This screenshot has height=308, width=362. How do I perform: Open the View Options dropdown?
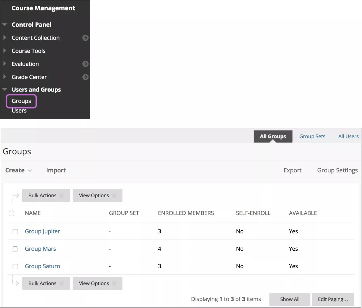pos(97,195)
